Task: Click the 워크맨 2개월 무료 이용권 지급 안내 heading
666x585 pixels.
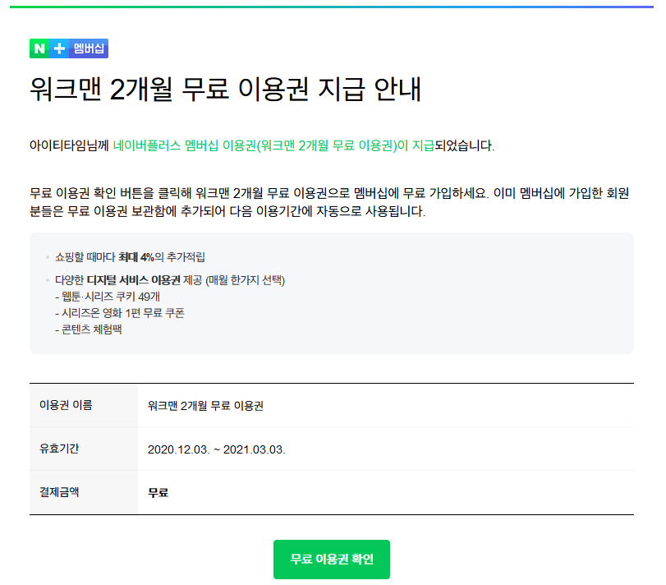Action: (x=225, y=90)
